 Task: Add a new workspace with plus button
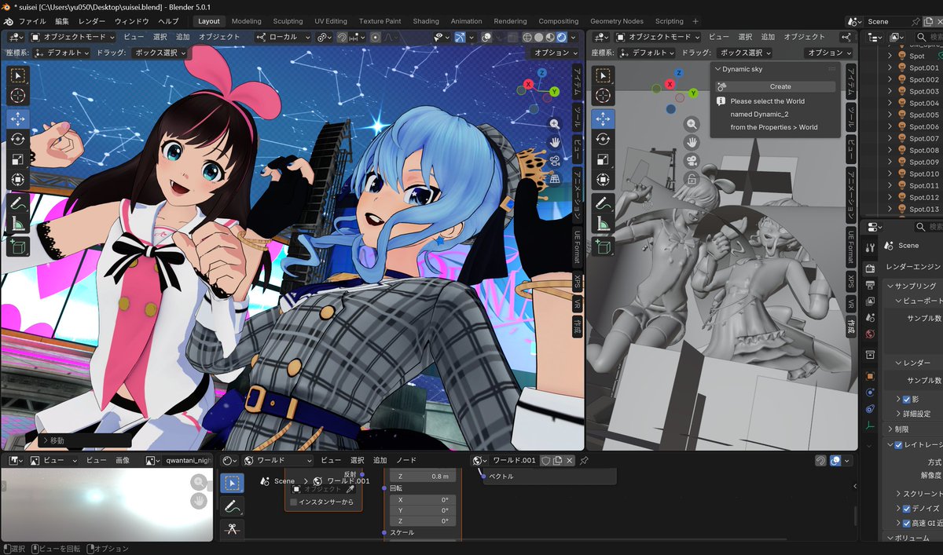(695, 21)
